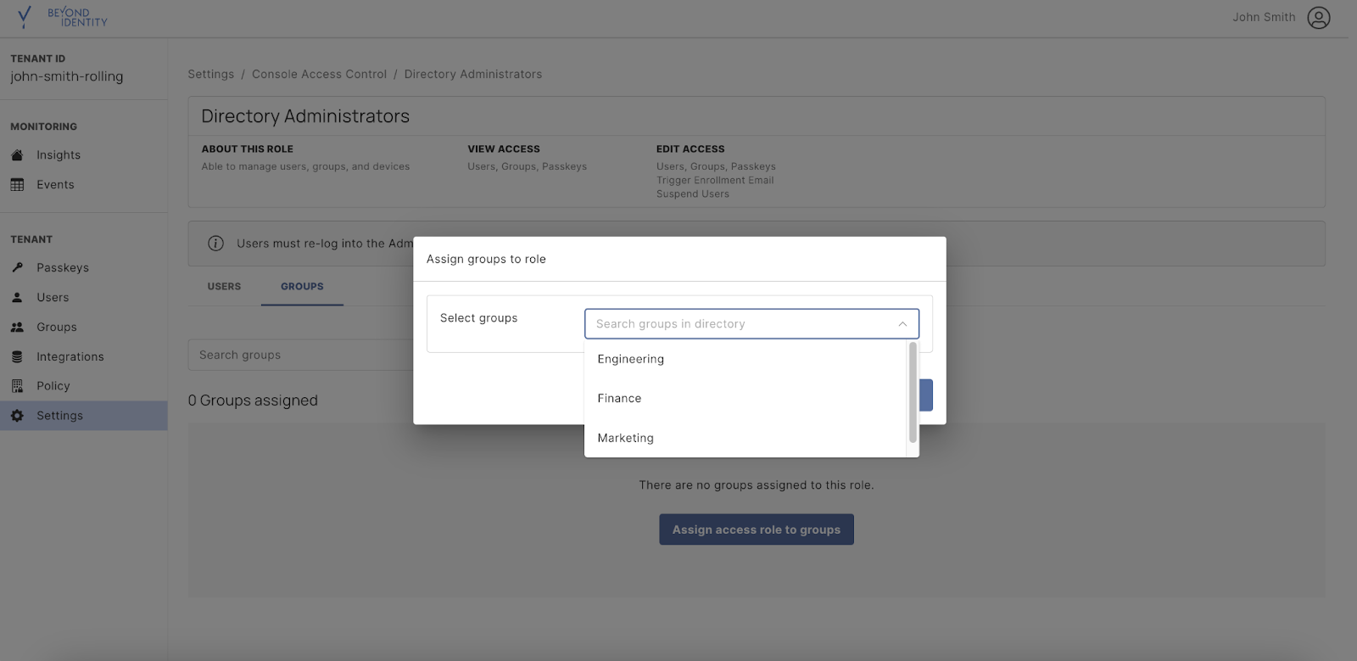Click the Users person icon
This screenshot has height=661, width=1357.
(17, 298)
